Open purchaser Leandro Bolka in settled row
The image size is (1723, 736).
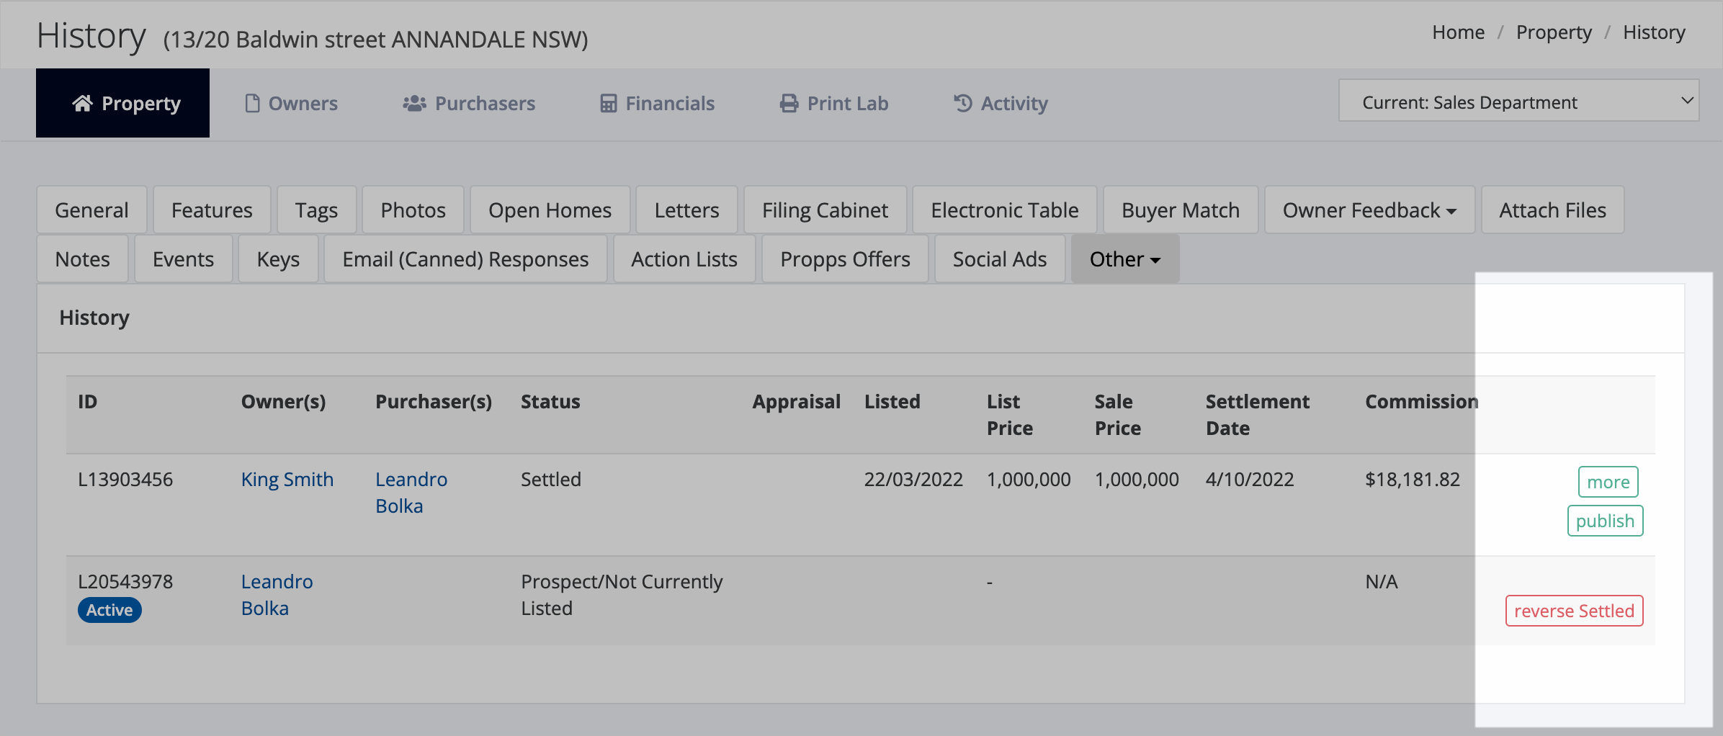[411, 493]
